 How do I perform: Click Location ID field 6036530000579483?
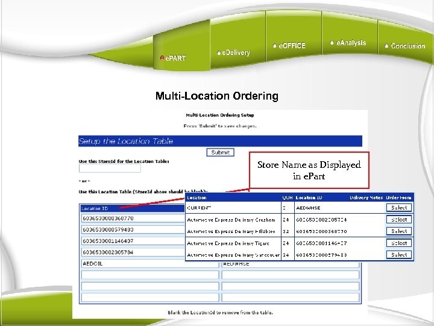[133, 229]
